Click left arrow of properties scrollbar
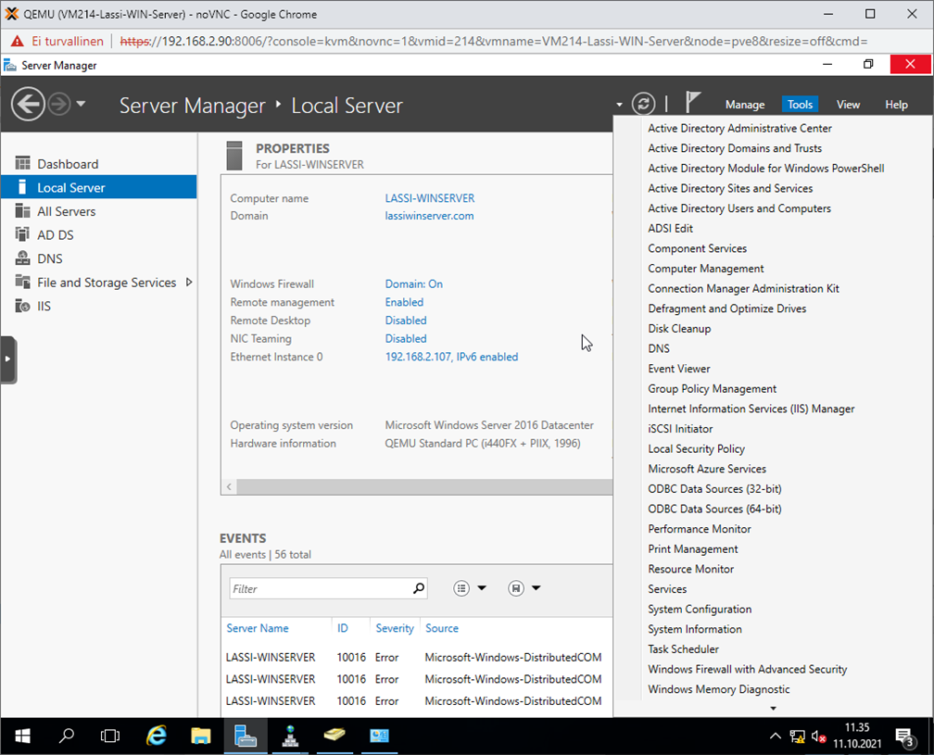Image resolution: width=934 pixels, height=755 pixels. point(229,486)
